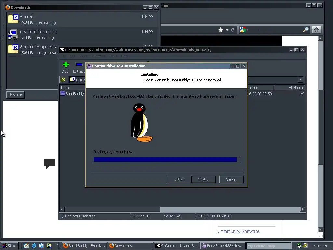333x250 pixels.
Task: Select the myfriendpingu.exe entry name
Action: click(38, 32)
